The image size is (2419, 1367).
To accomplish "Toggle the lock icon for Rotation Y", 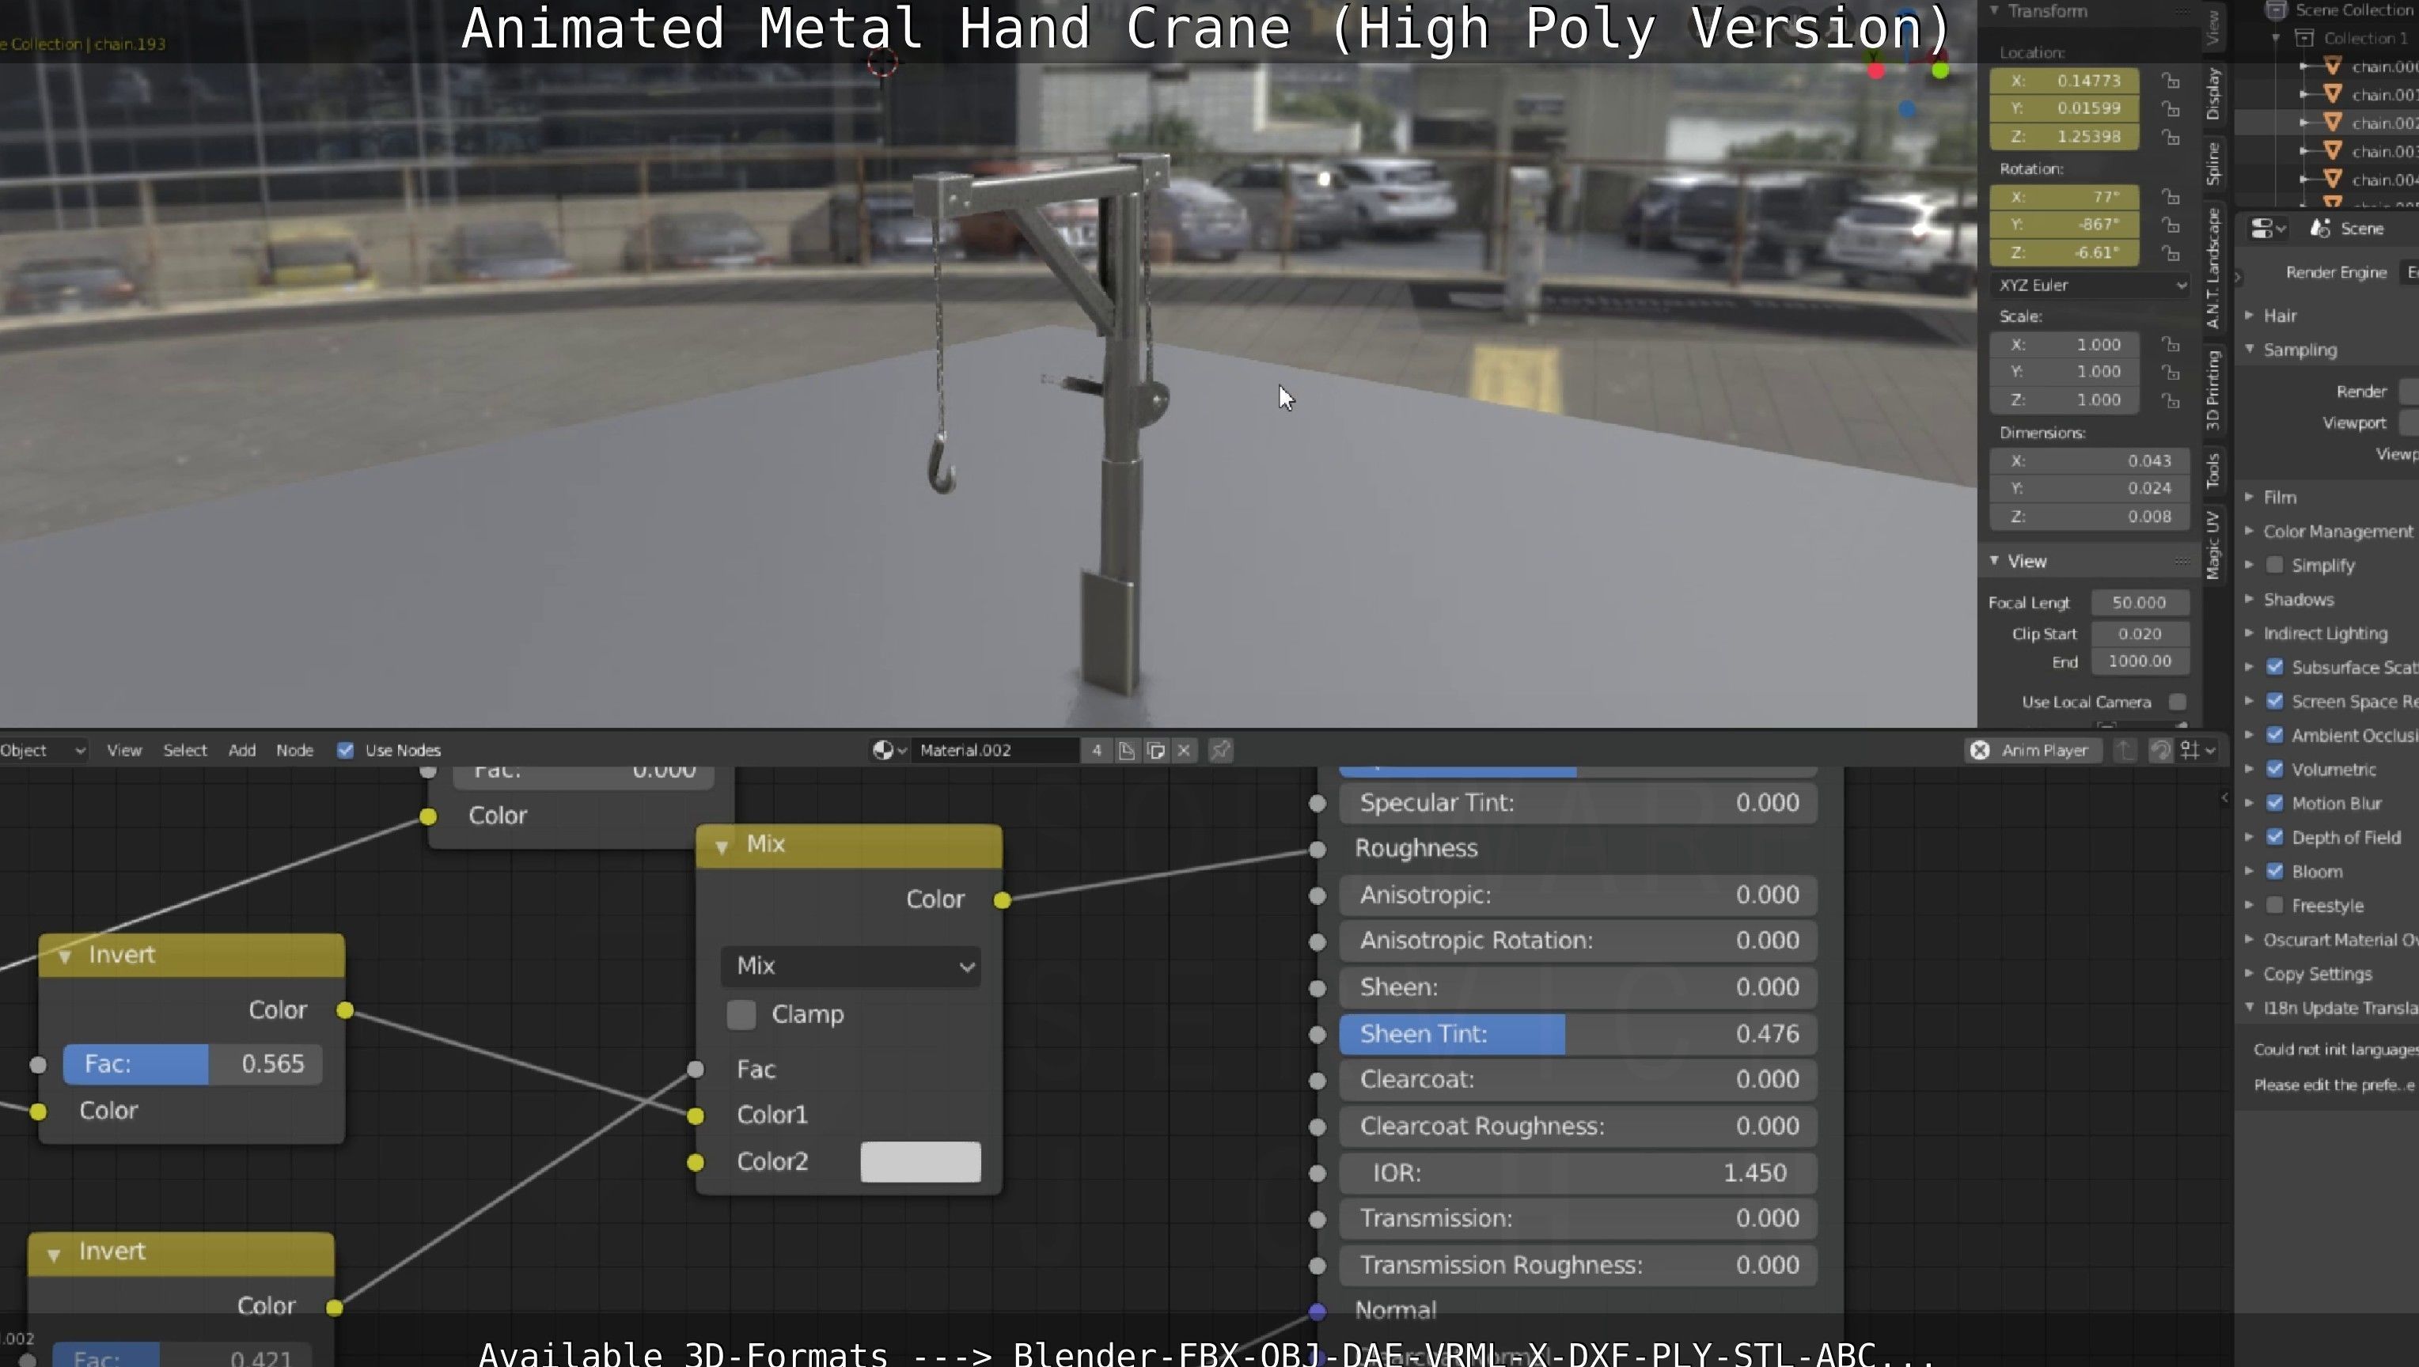I will [x=2171, y=225].
